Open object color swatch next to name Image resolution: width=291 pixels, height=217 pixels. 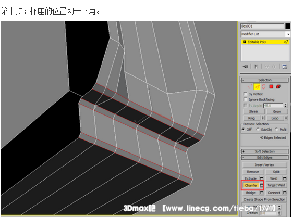click(x=288, y=26)
